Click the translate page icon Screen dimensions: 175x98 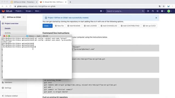pyautogui.click(x=160, y=6)
